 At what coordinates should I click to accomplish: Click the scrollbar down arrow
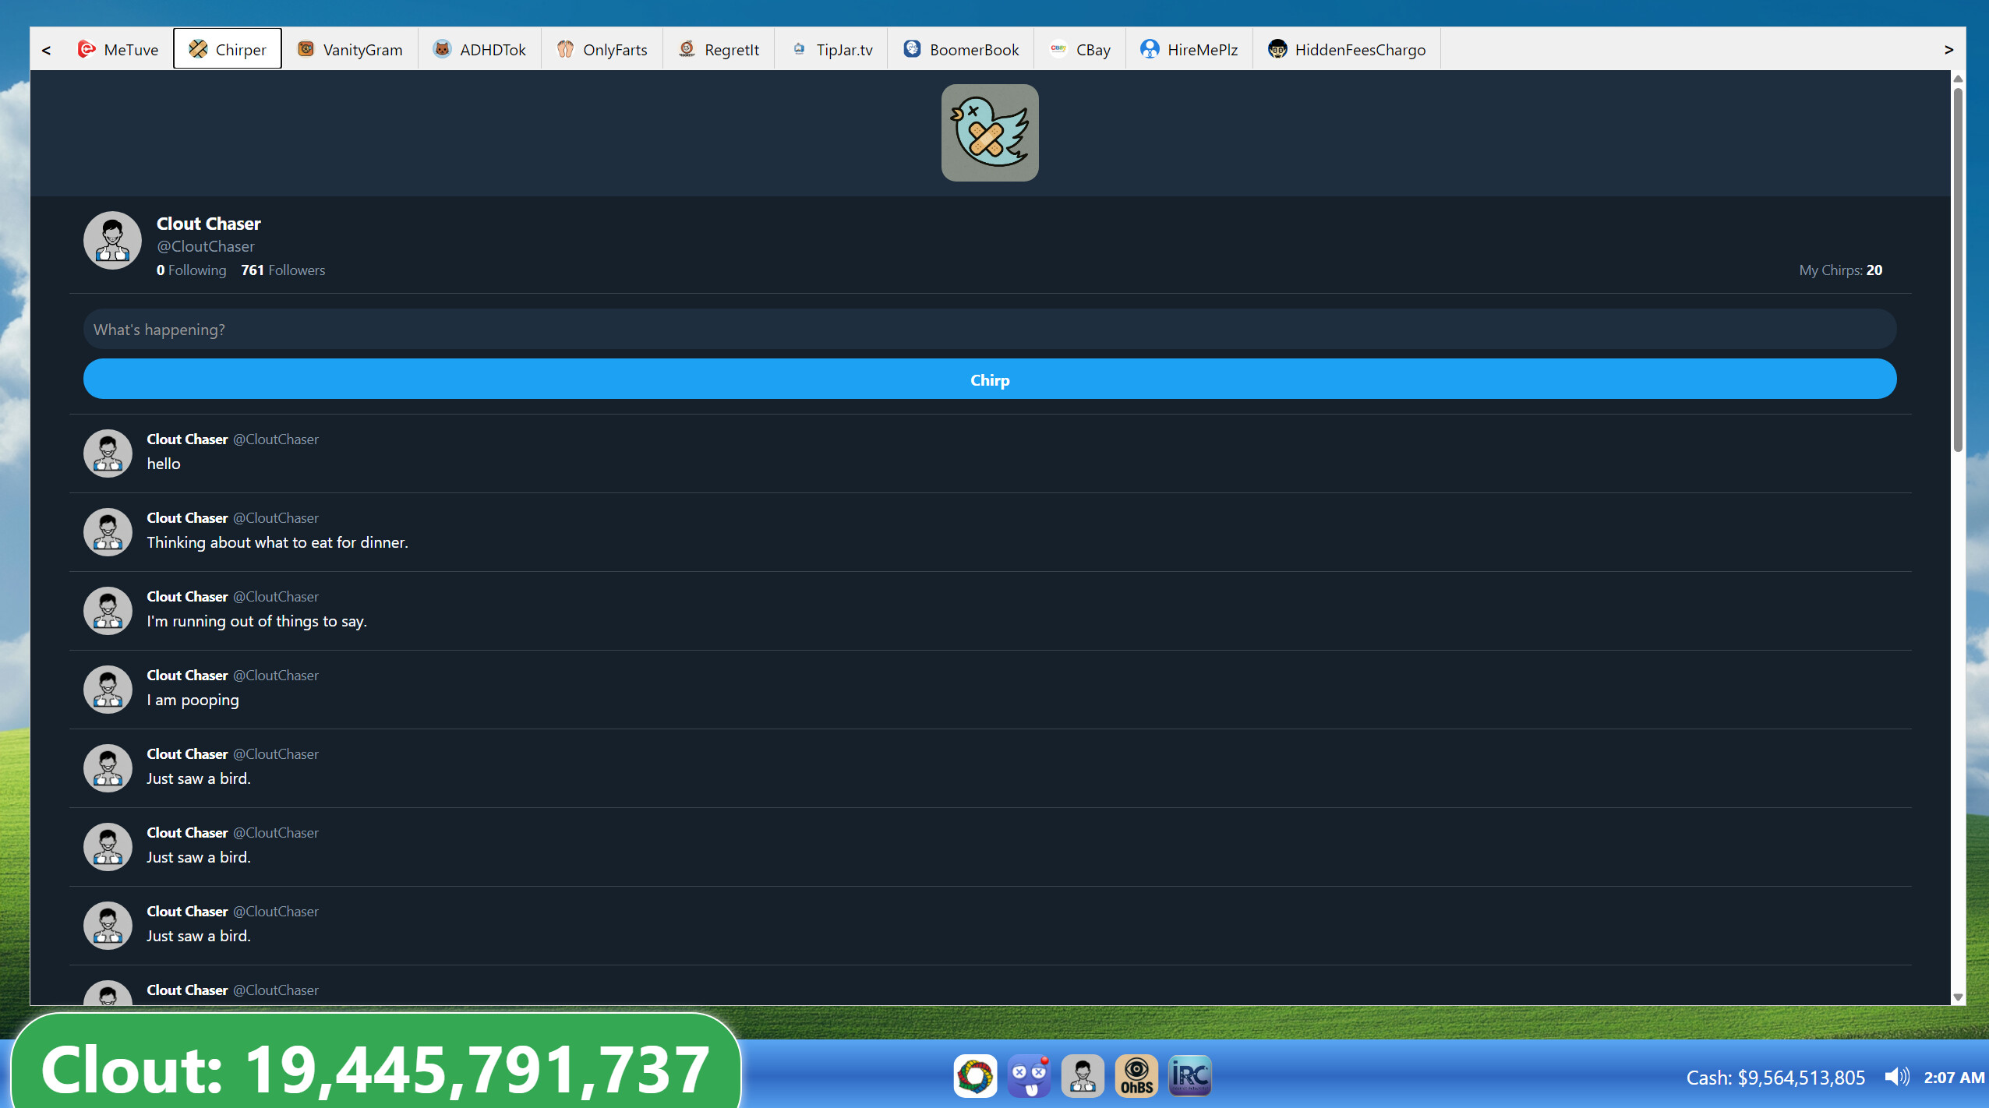click(1958, 997)
